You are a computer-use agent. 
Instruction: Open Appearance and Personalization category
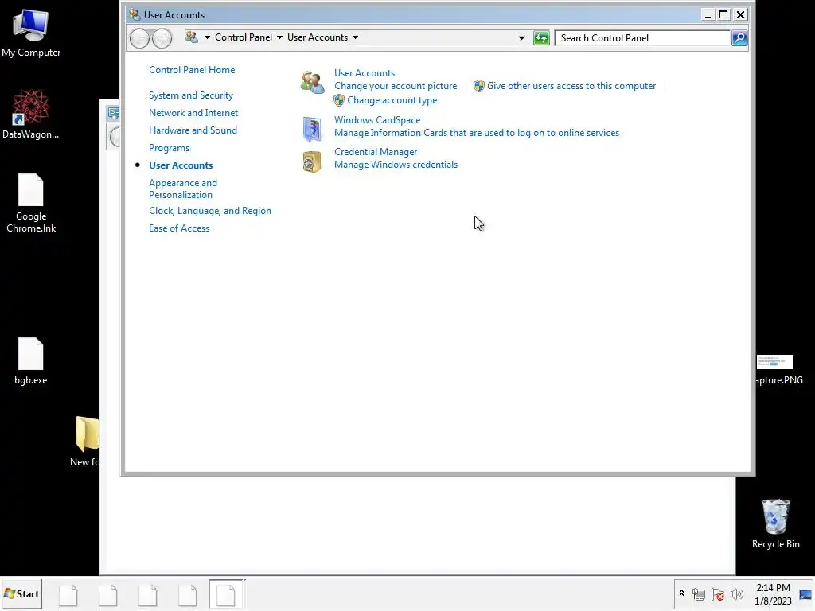coord(183,189)
